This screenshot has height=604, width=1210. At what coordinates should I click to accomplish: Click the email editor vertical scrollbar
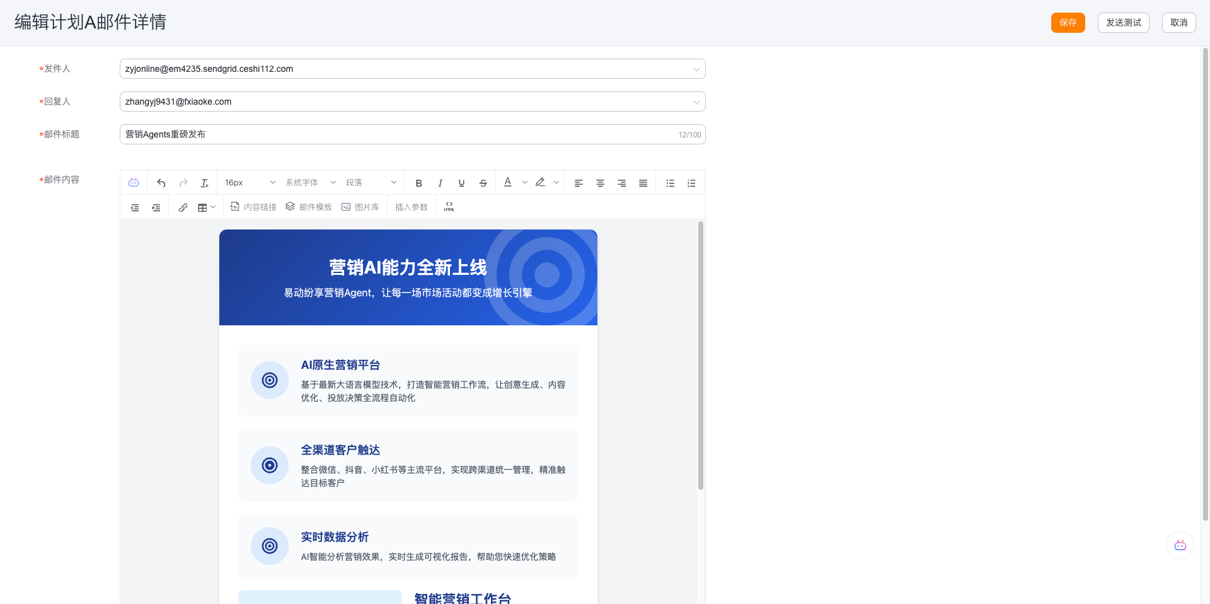700,355
